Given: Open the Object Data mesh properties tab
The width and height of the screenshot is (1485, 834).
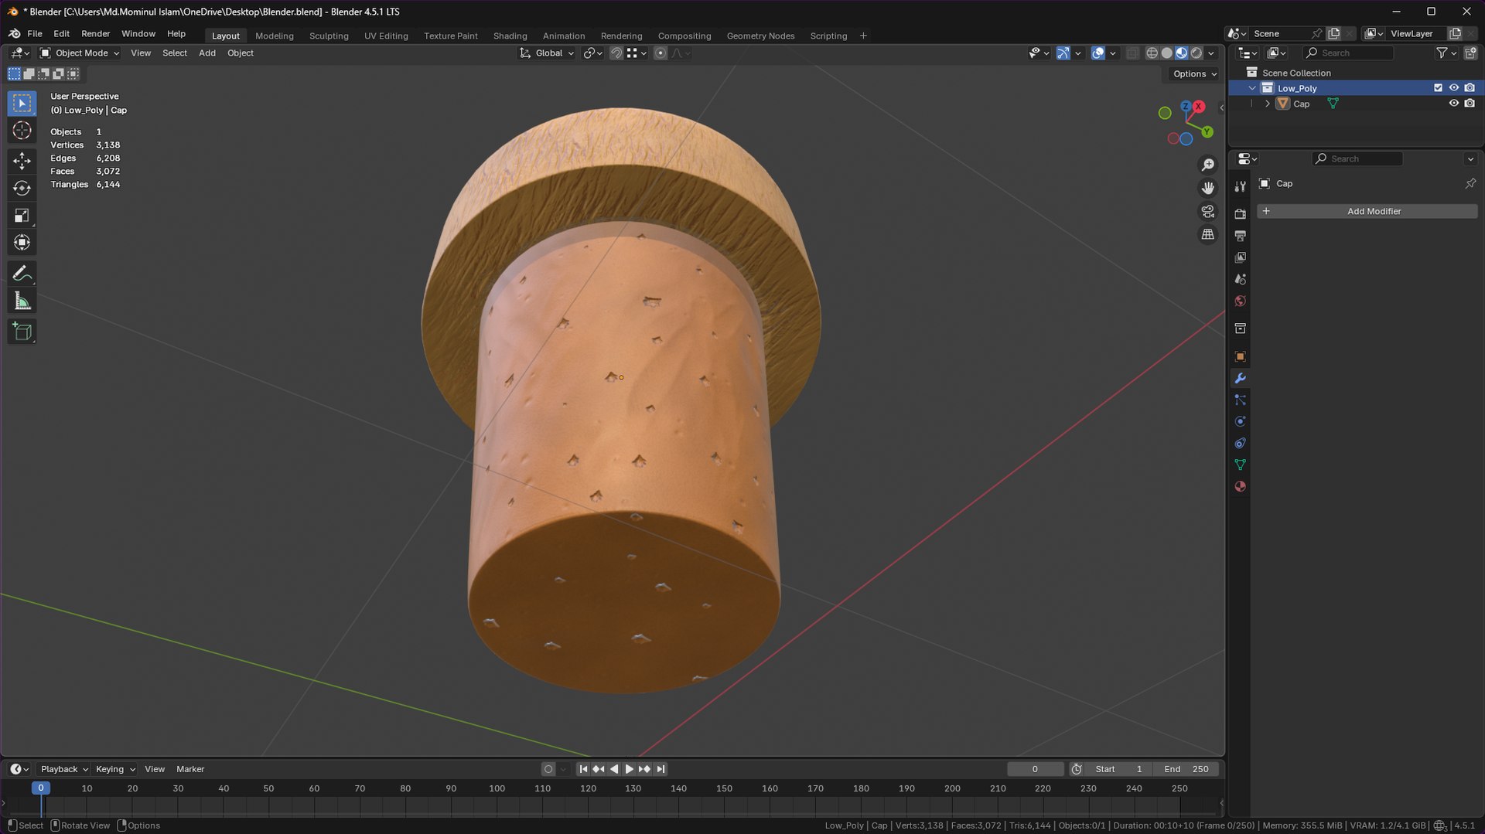Looking at the screenshot, I should (1240, 465).
